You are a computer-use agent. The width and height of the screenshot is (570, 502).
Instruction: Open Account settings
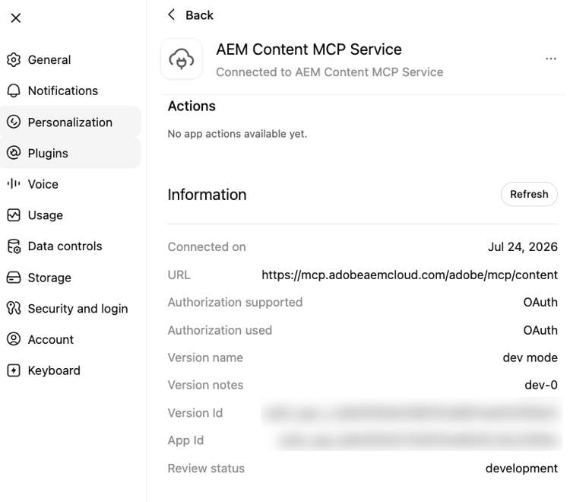pyautogui.click(x=71, y=339)
